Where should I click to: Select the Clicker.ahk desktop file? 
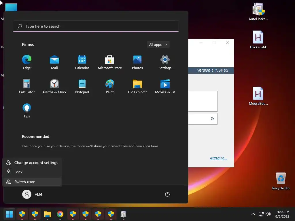point(258,40)
